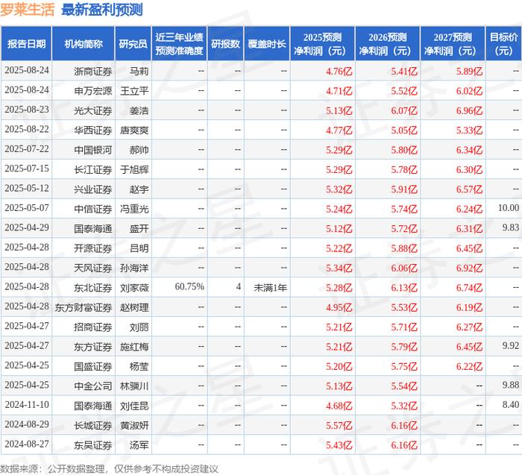This screenshot has height=475, width=522.
Task: Click target price 9.83
Action: (511, 227)
